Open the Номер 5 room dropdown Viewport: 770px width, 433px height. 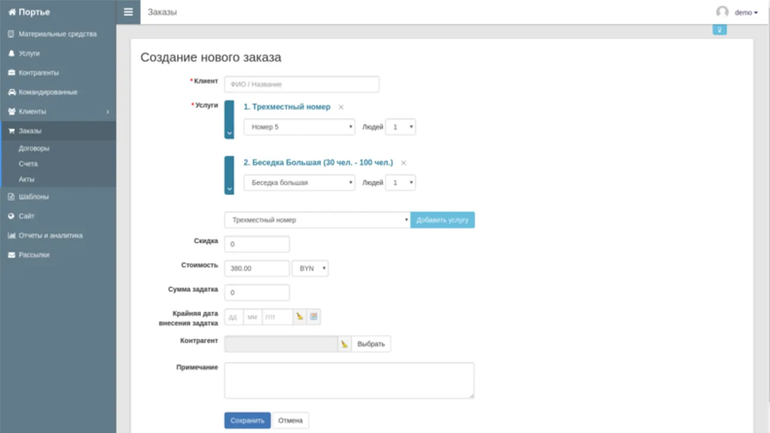[299, 127]
